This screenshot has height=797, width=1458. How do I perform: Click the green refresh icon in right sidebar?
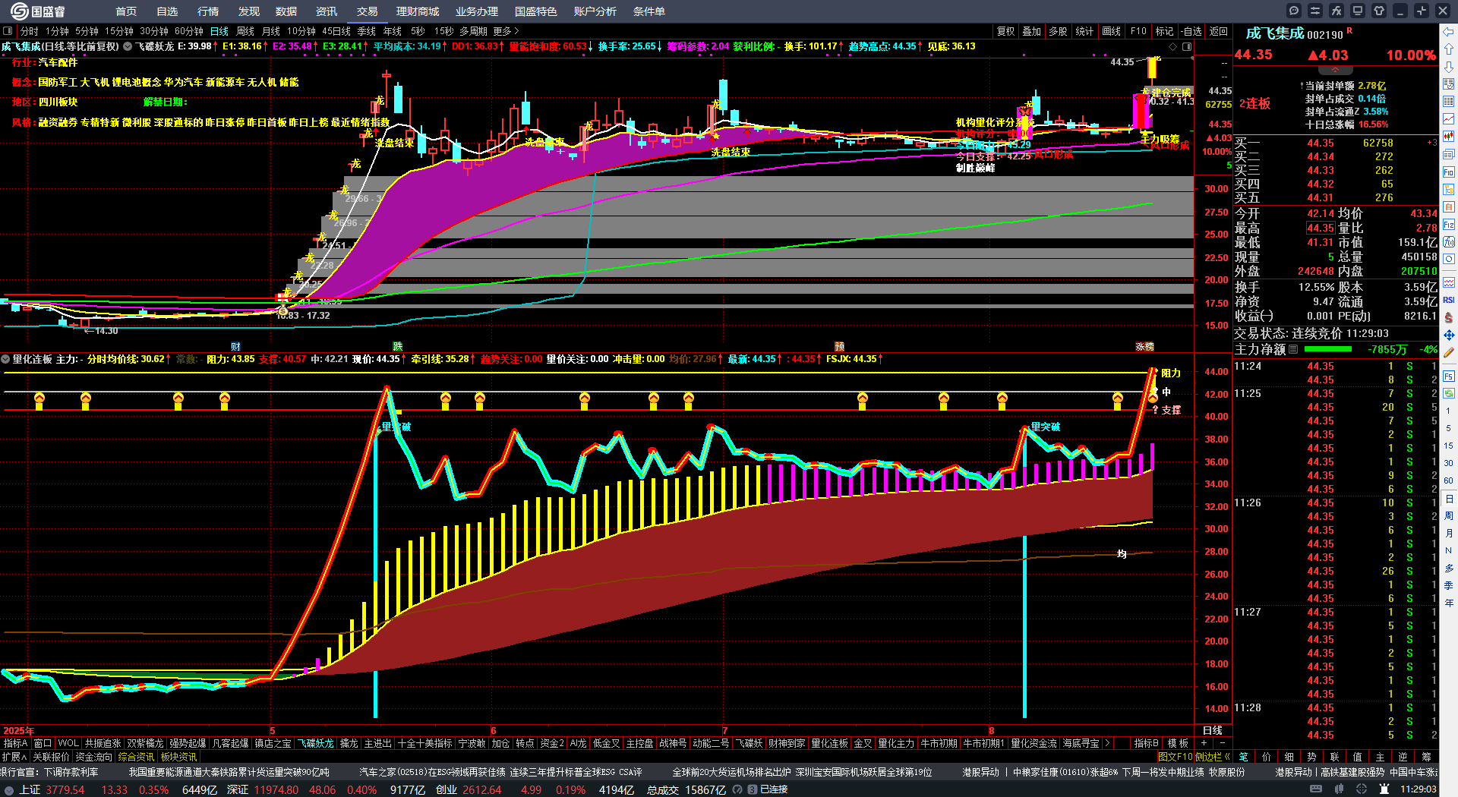pyautogui.click(x=1449, y=394)
